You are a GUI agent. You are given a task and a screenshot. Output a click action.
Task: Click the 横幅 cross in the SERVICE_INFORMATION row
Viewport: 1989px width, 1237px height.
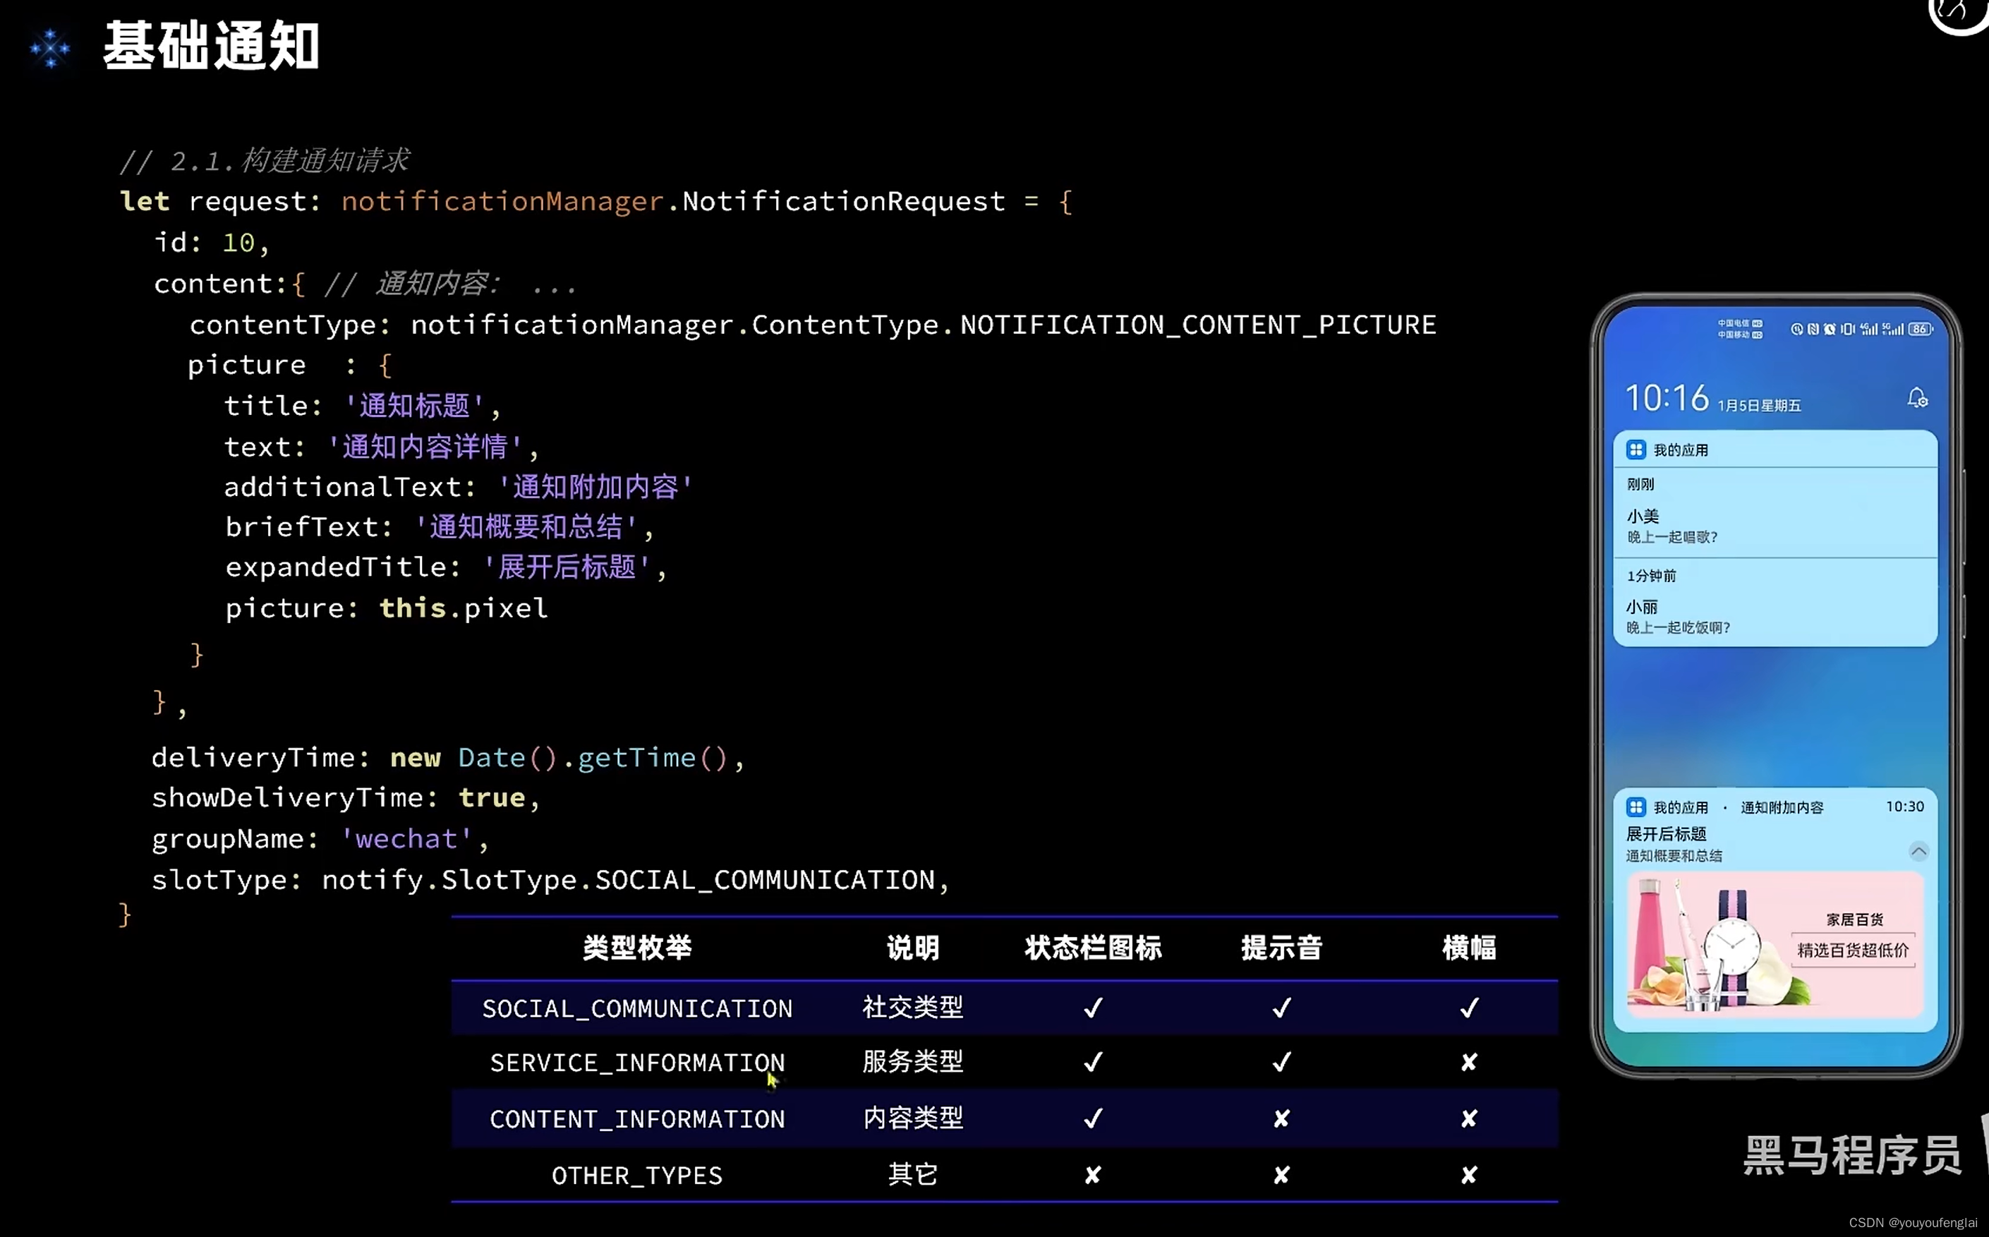1469,1062
